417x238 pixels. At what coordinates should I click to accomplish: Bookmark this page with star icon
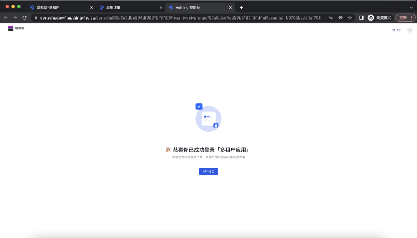[x=350, y=18]
